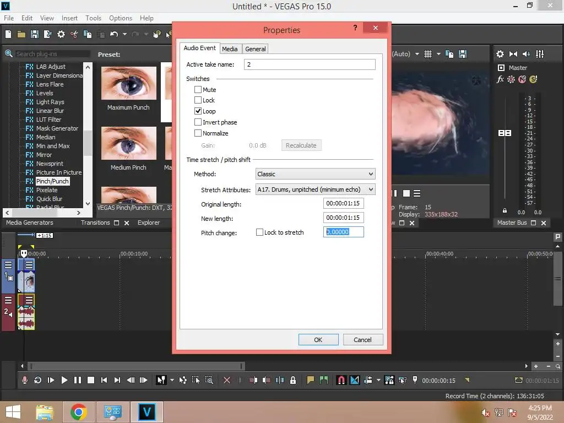
Task: Enable the Lock switch checkbox
Action: (198, 100)
